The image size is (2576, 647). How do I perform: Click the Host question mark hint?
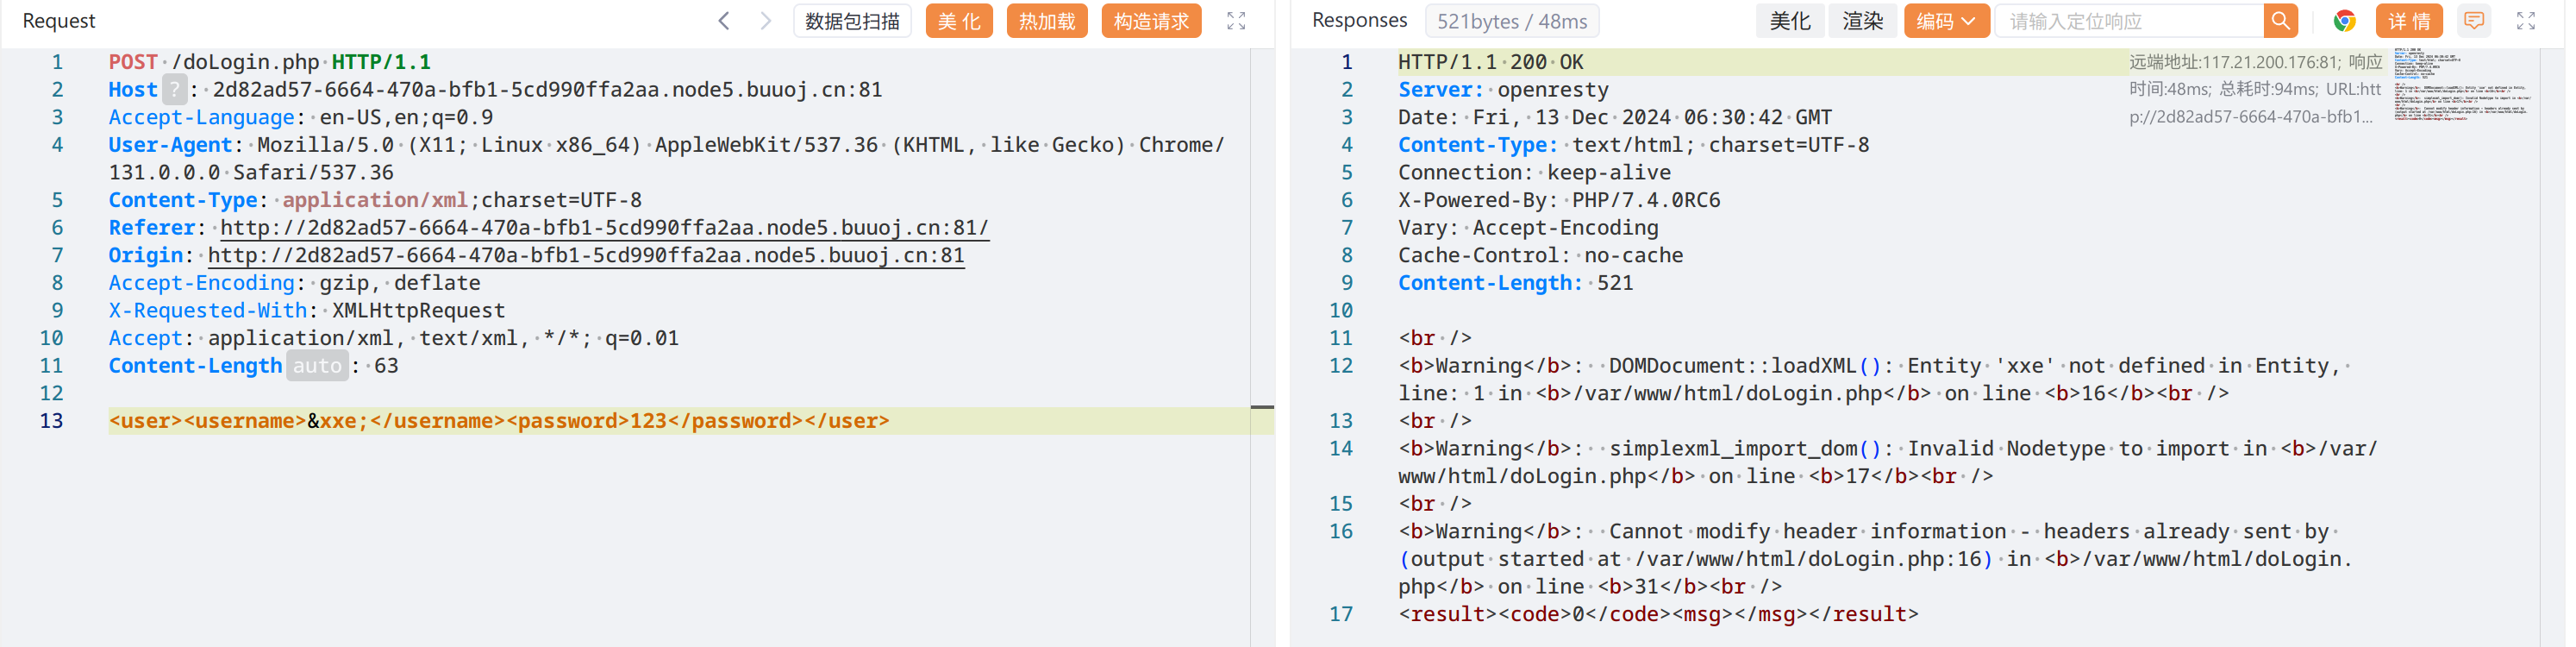[x=174, y=90]
